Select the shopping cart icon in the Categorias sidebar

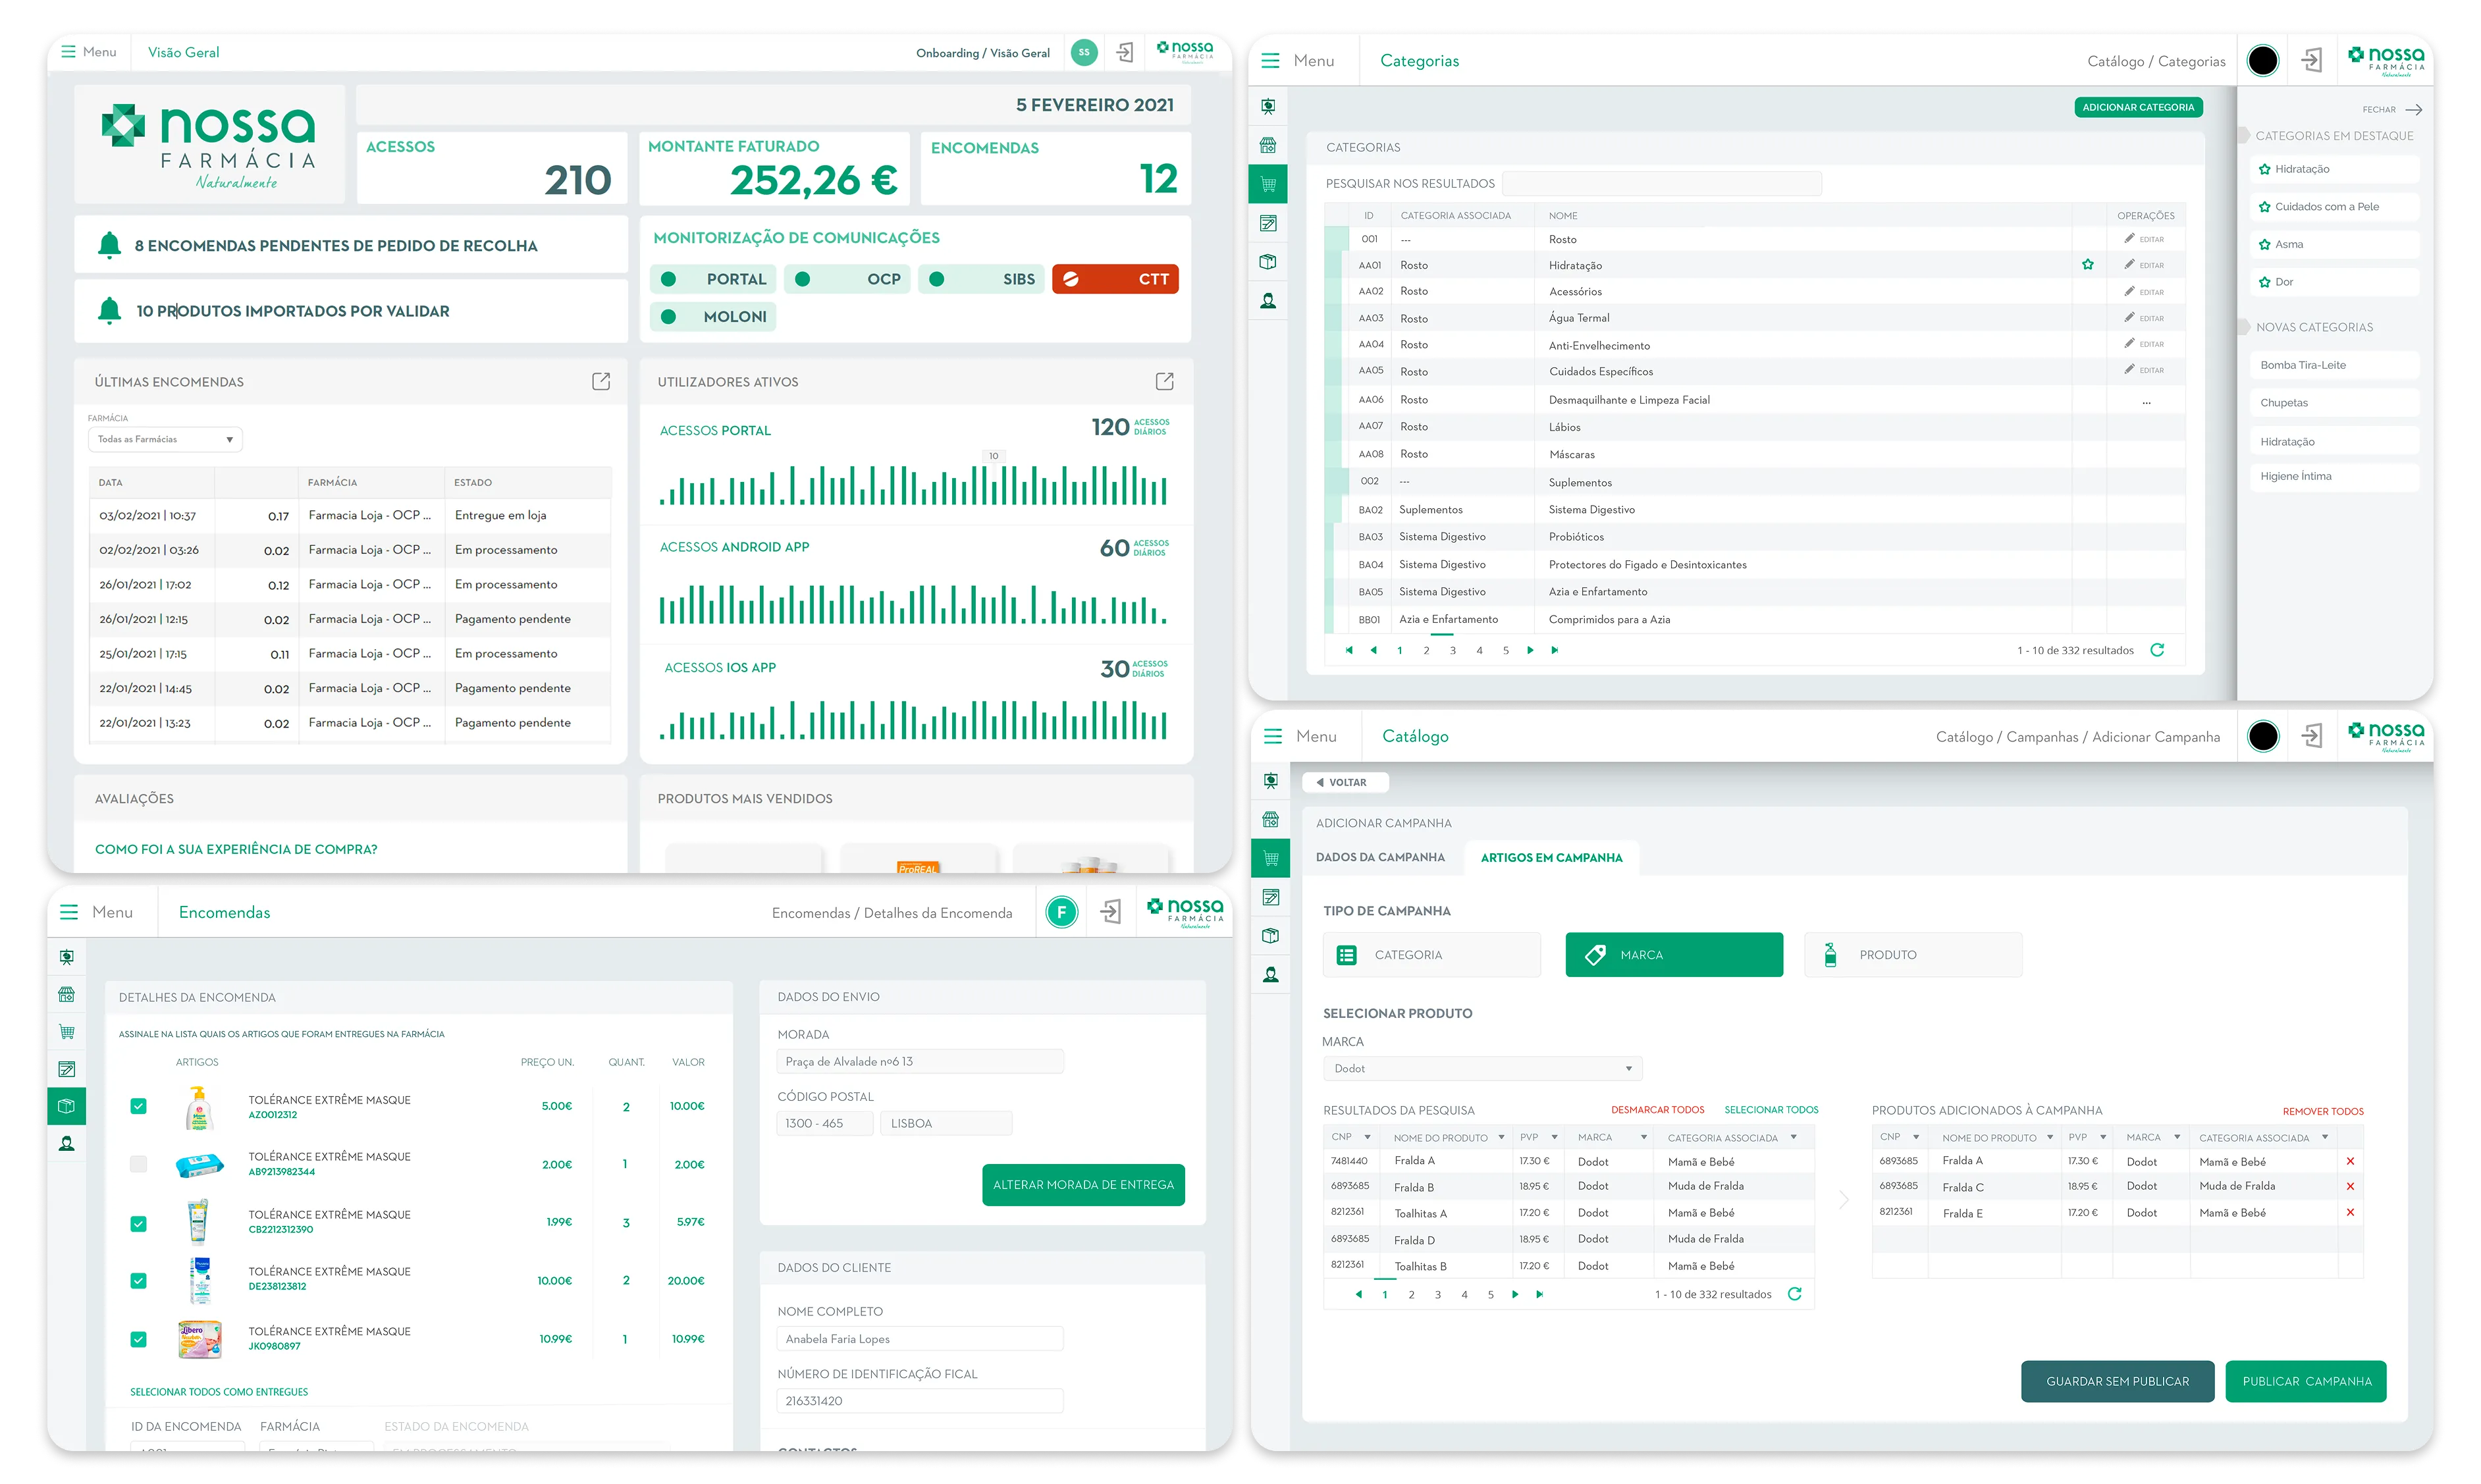coord(1268,184)
